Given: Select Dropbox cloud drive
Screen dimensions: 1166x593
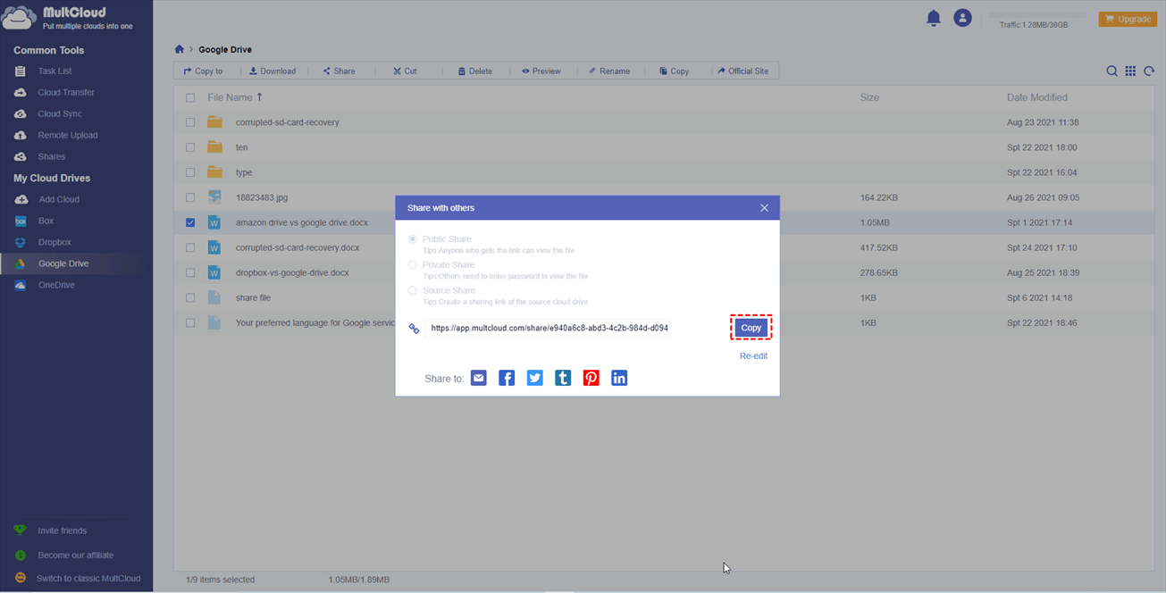Looking at the screenshot, I should coord(54,242).
